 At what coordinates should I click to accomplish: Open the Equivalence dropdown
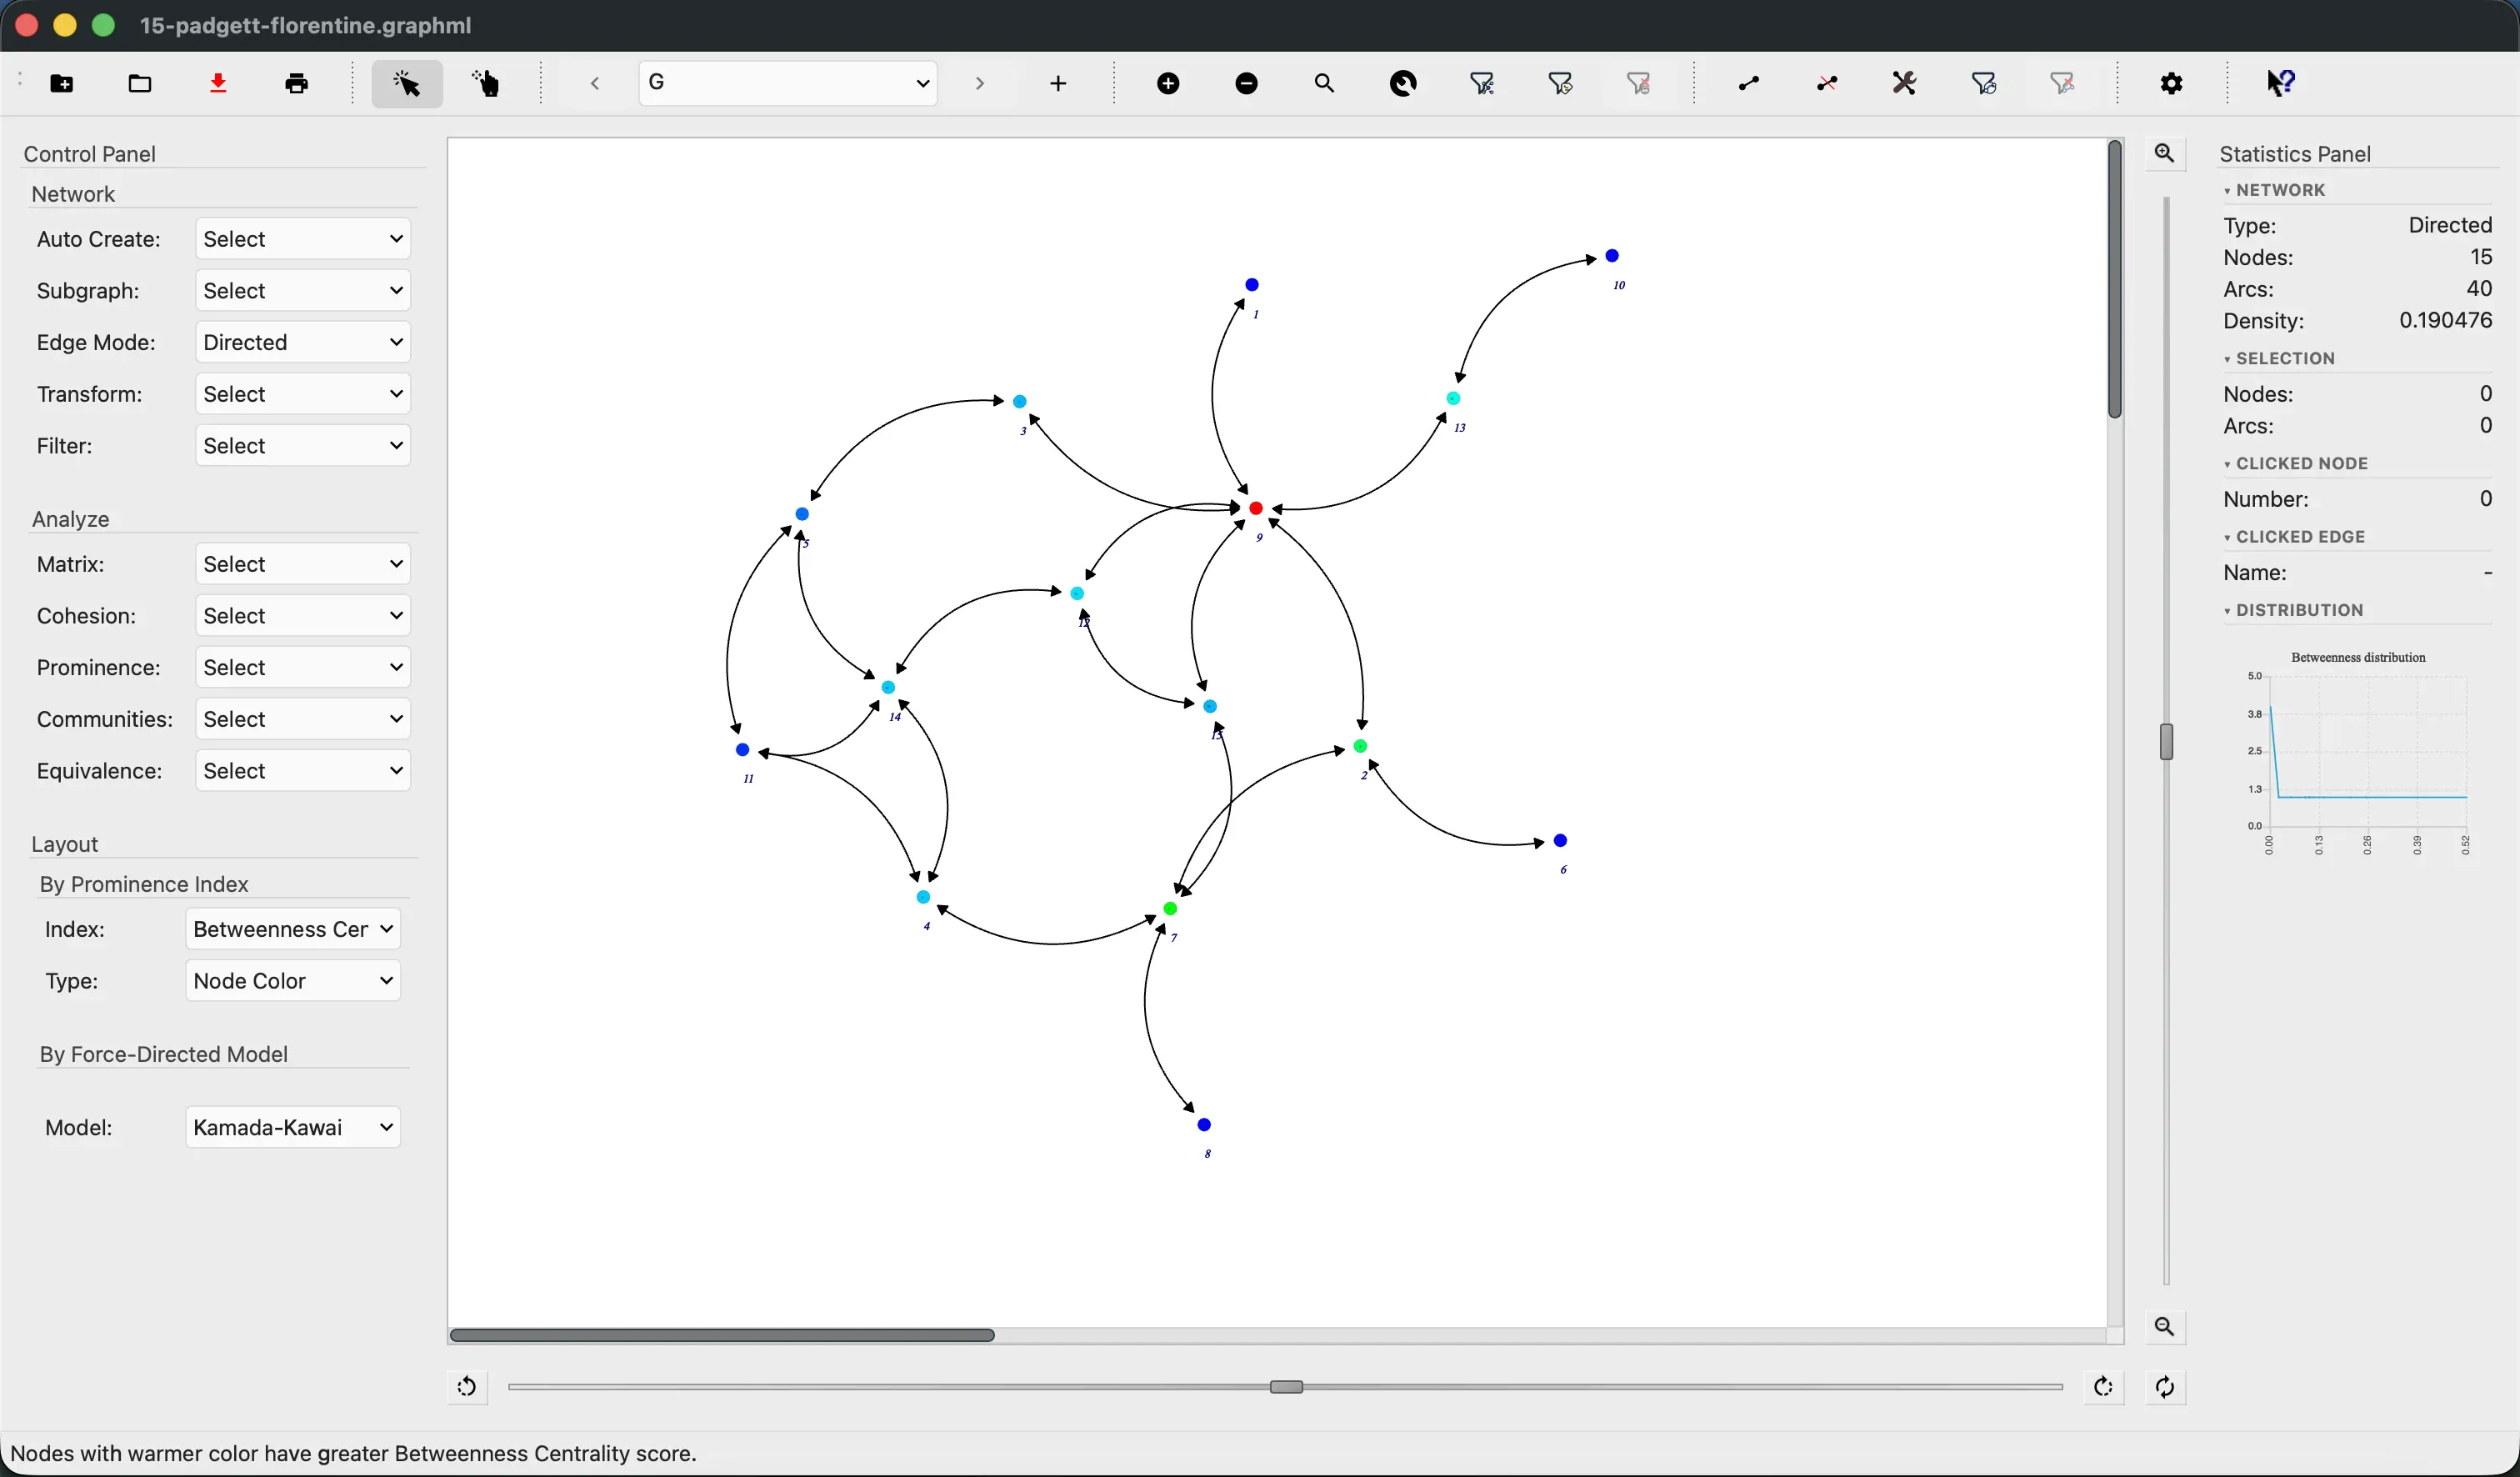(x=303, y=771)
